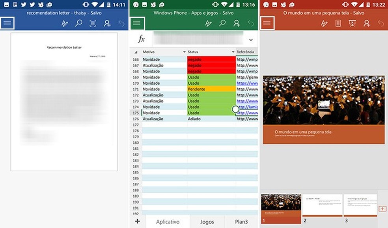The image size is (388, 228).
Task: Select slide 3 thumbnail in PowerPoint
Action: 360,206
